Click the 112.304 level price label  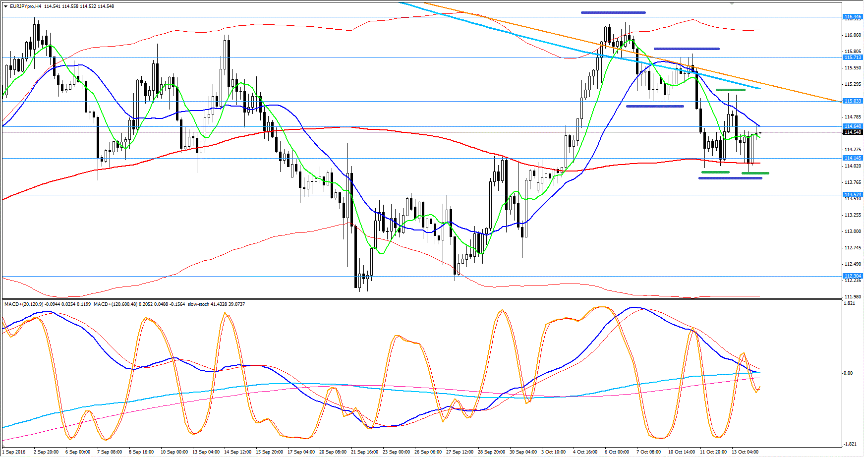tap(853, 276)
